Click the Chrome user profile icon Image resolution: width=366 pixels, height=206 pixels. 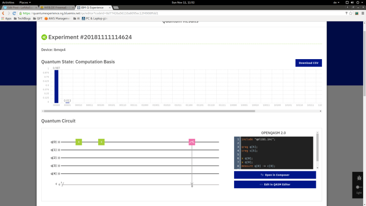coord(347,8)
